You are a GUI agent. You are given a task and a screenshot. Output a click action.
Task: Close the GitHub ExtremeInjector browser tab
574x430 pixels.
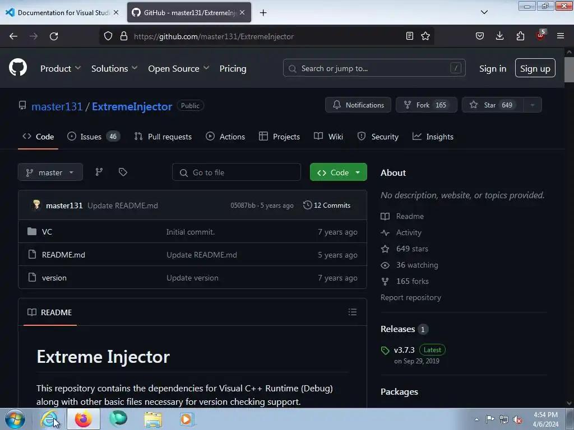pos(242,13)
